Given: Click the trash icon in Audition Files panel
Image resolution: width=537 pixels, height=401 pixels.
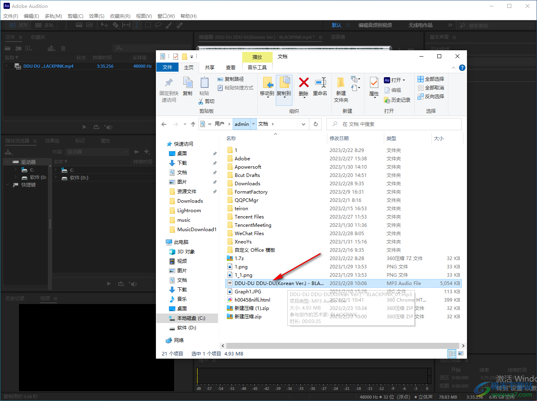Looking at the screenshot, I should point(63,48).
